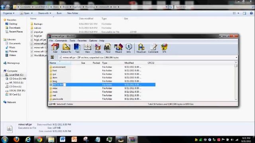
Task: Click the View file icon in WinRAR
Action: 87,48
